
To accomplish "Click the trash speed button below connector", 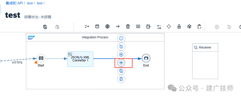I will click(121, 79).
